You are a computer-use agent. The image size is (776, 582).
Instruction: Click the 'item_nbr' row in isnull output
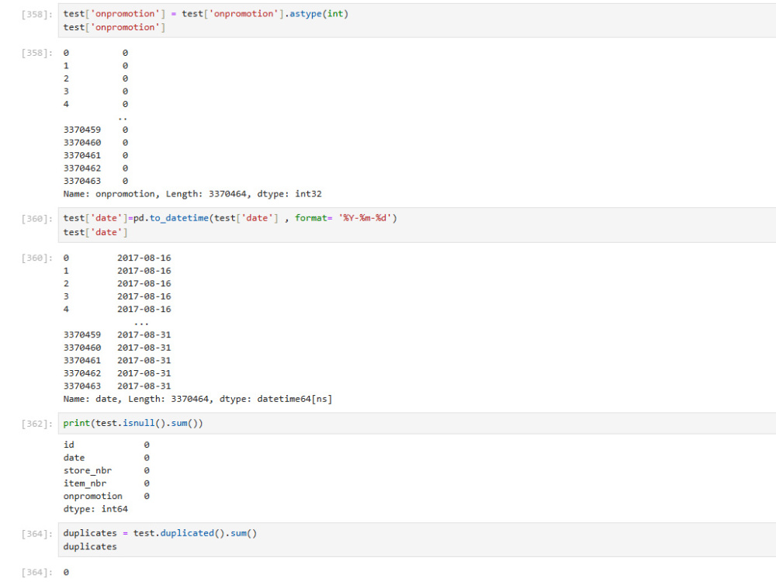[x=106, y=483]
